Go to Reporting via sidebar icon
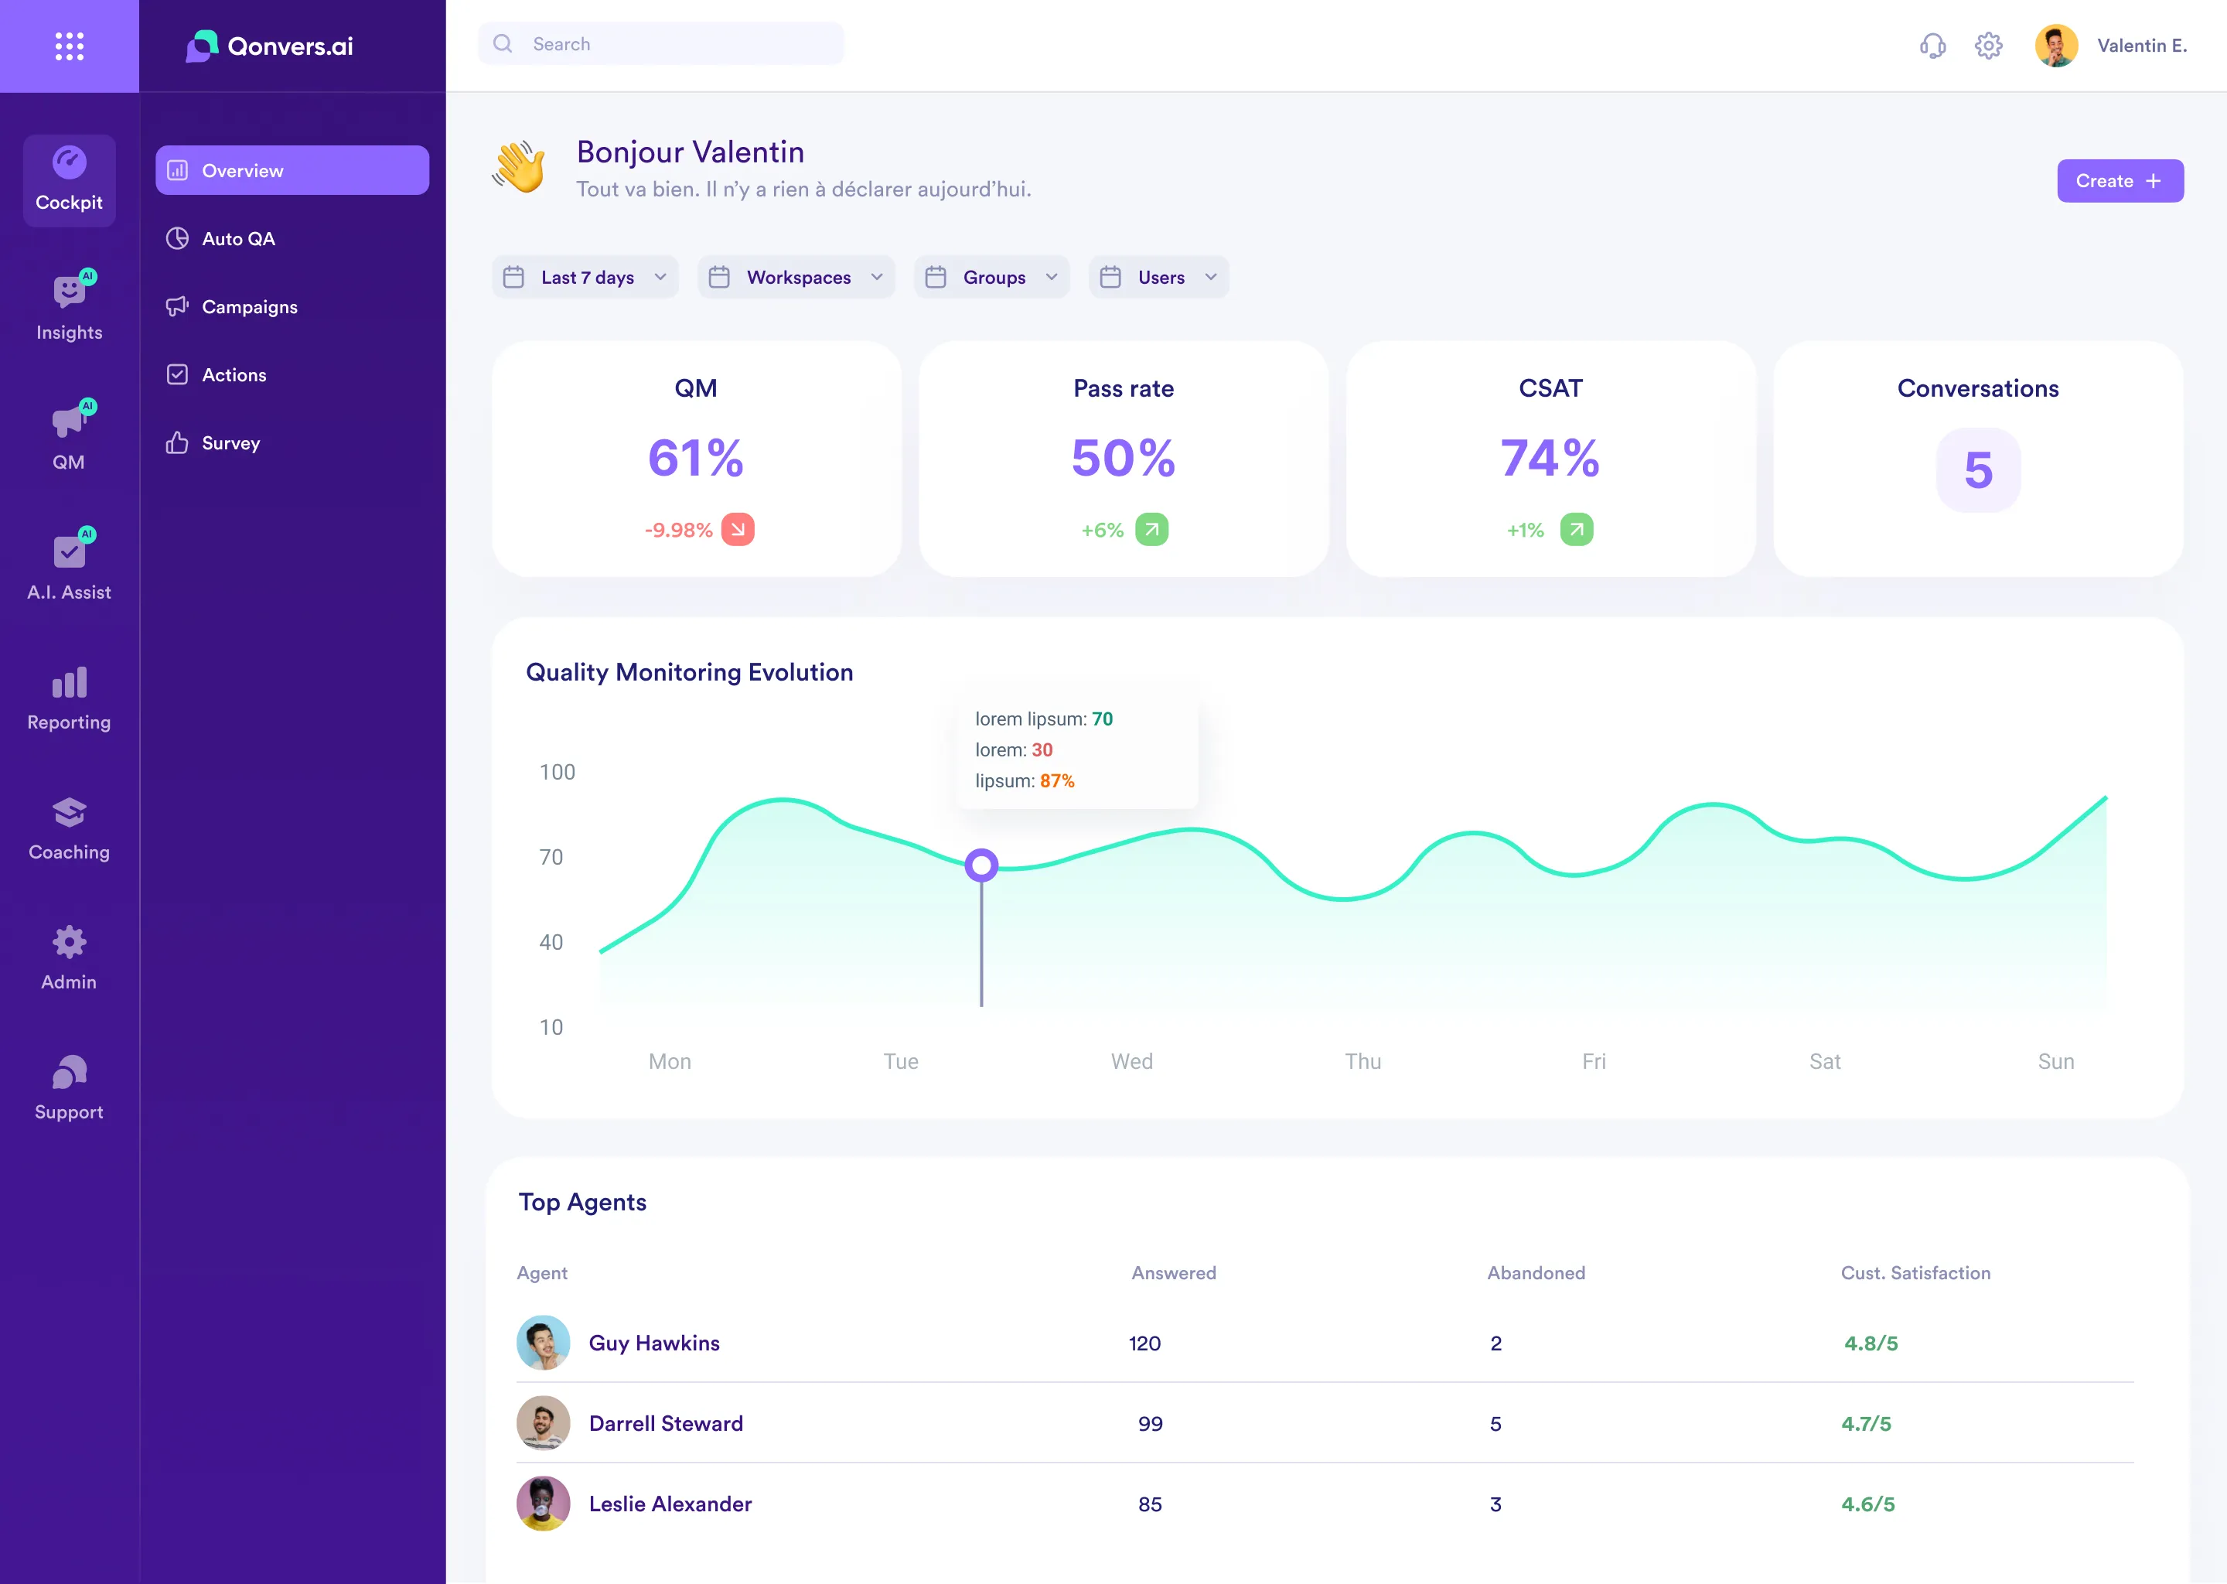 tap(68, 698)
